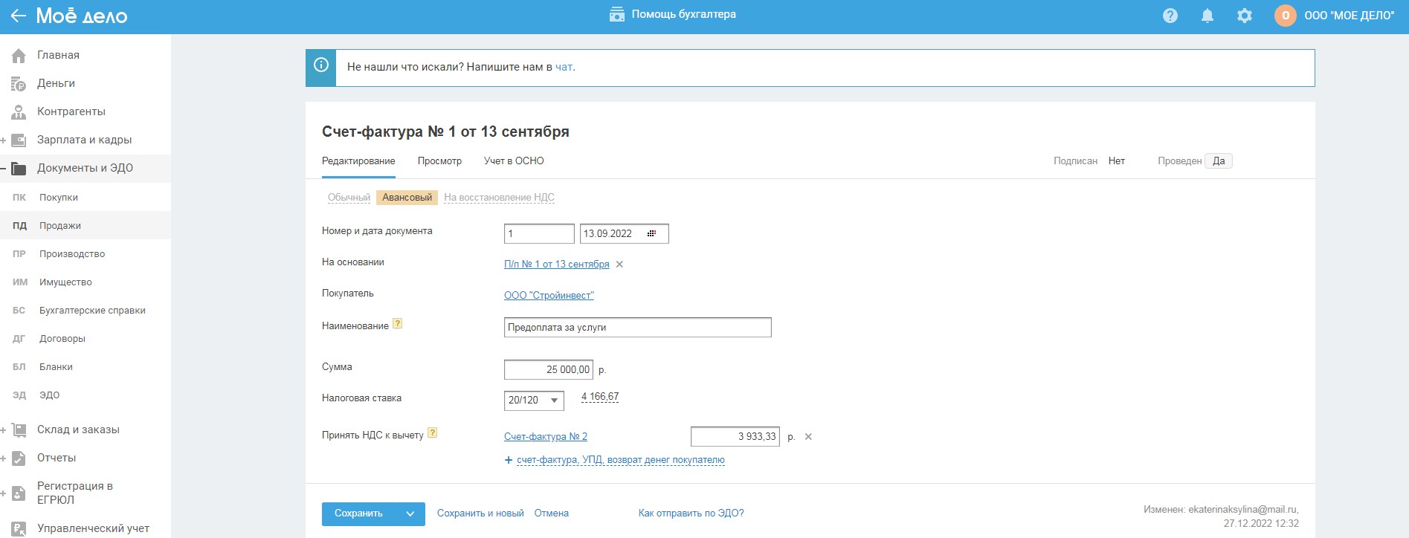
Task: Toggle Подписан status Нет
Action: click(x=1116, y=161)
